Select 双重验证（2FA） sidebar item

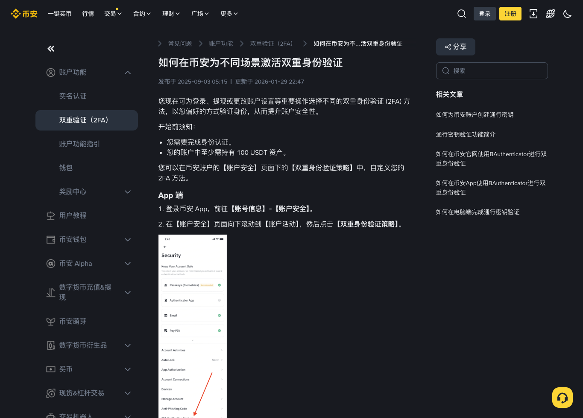coord(87,120)
